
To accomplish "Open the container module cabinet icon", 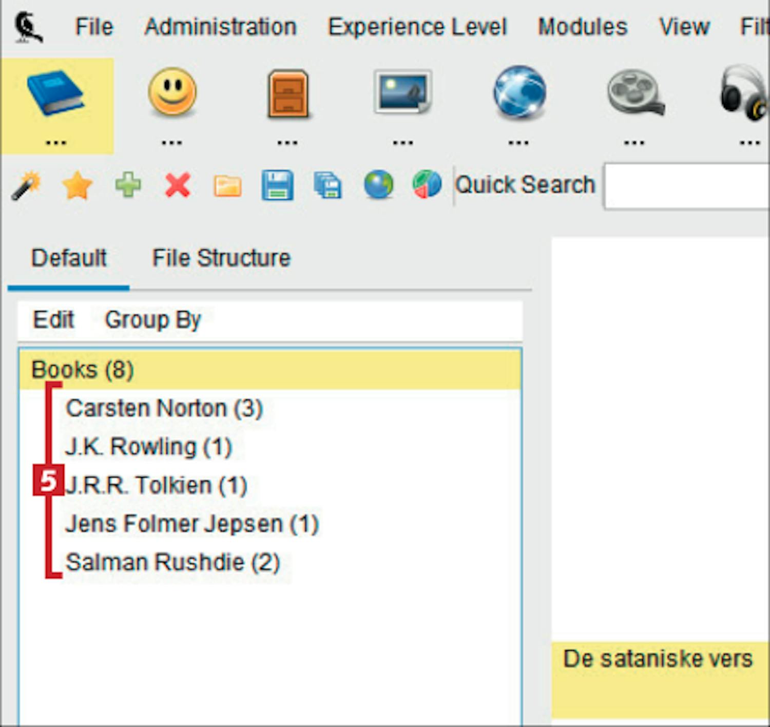I will (x=288, y=93).
